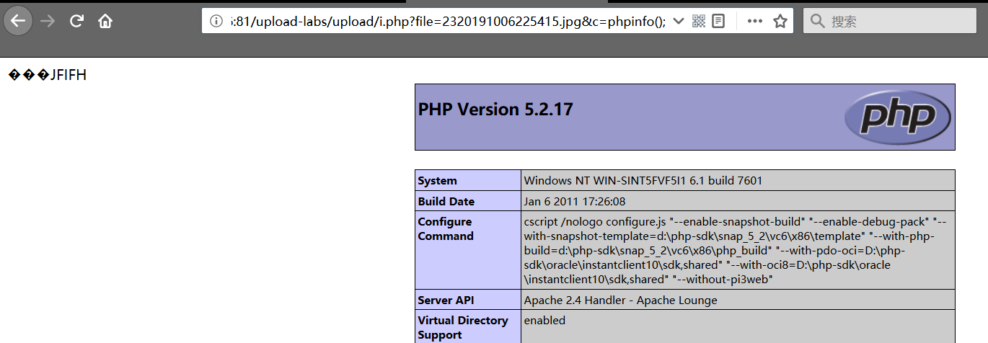Expand the address bar history dropdown
988x343 pixels.
click(678, 21)
